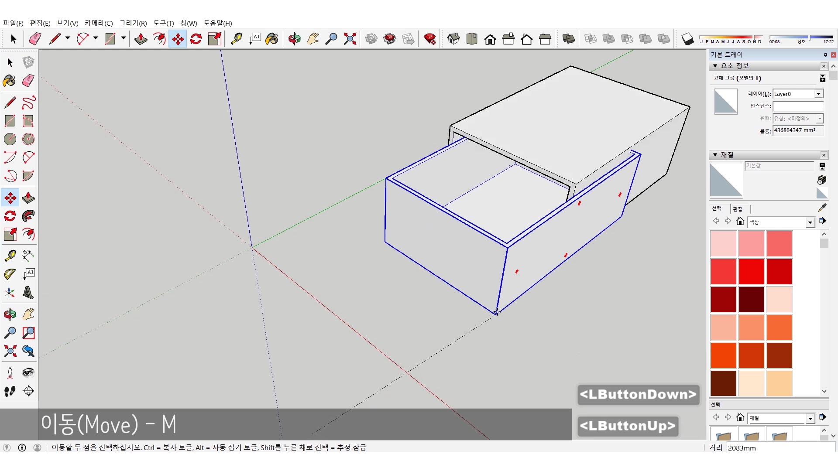Screen dimensions: 838x471
Task: Open the 도구(T) menu
Action: pyautogui.click(x=163, y=23)
